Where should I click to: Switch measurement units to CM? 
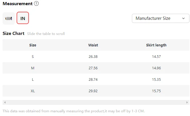pyautogui.click(x=9, y=18)
